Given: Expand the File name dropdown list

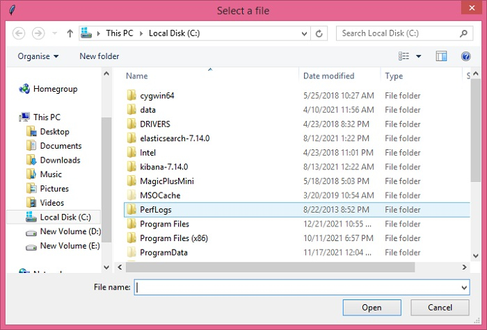Looking at the screenshot, I should click(464, 287).
